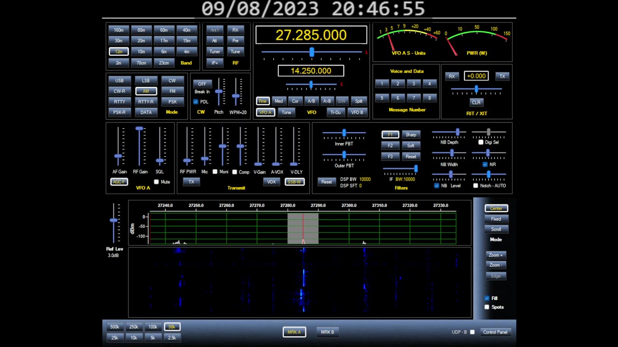Open the Control Panel
The image size is (618, 347).
pos(495,332)
